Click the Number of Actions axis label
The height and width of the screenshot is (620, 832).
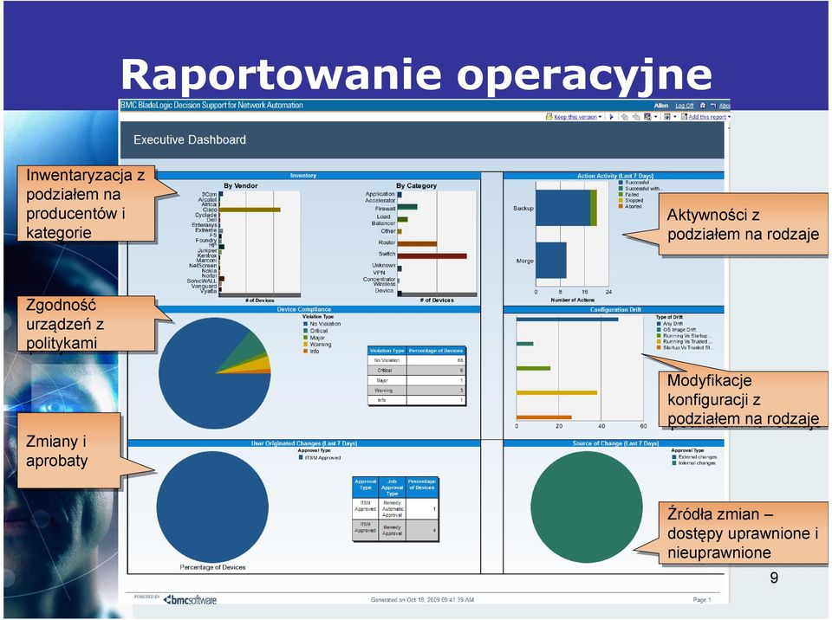pos(573,300)
